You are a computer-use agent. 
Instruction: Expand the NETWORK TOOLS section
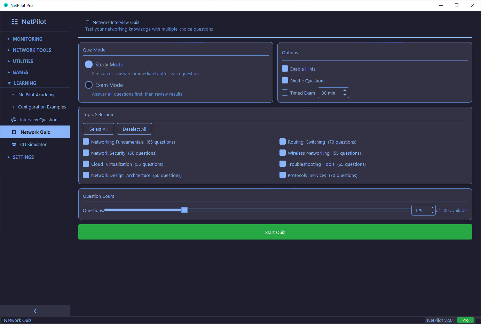pos(32,50)
